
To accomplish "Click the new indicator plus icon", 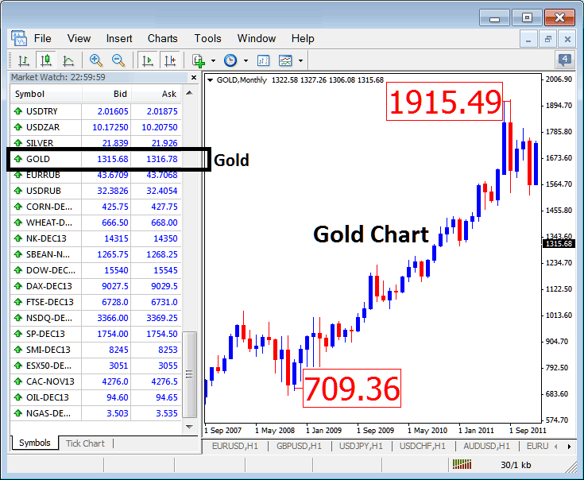I will point(199,60).
